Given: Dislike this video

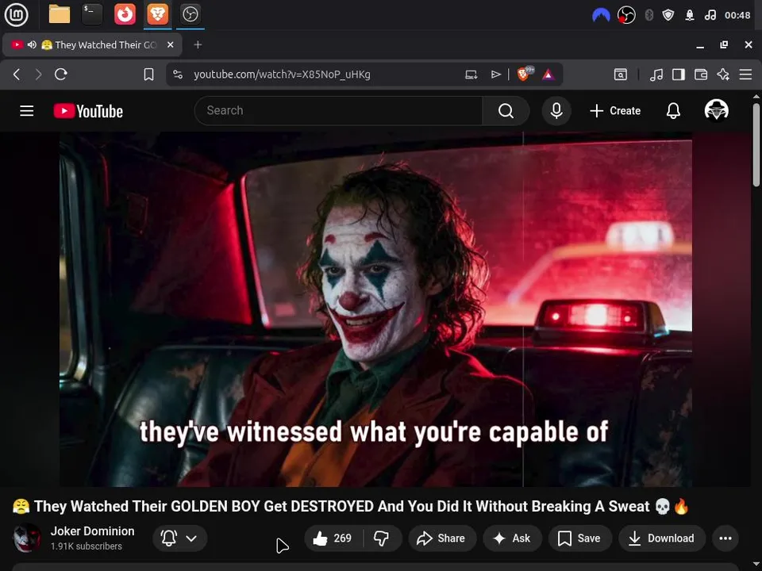Looking at the screenshot, I should pyautogui.click(x=382, y=538).
